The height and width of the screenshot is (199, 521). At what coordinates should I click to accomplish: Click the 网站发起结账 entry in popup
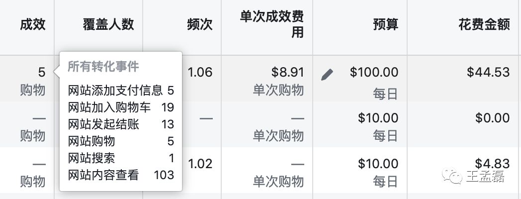click(121, 124)
